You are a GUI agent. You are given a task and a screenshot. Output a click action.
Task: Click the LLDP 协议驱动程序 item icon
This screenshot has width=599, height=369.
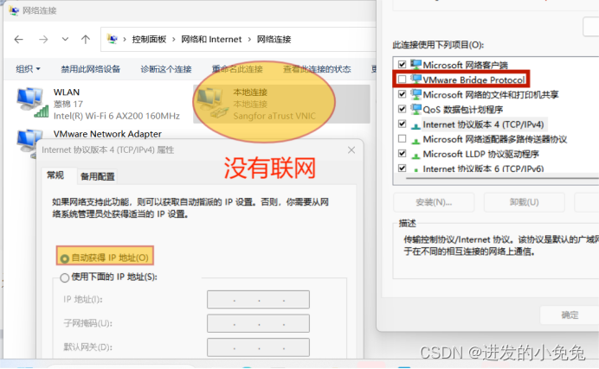(415, 156)
